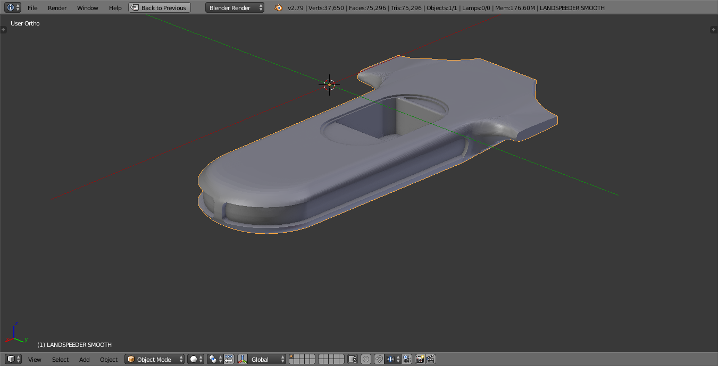Click the XYZ axis orientation gizmo
The height and width of the screenshot is (366, 718).
16,333
